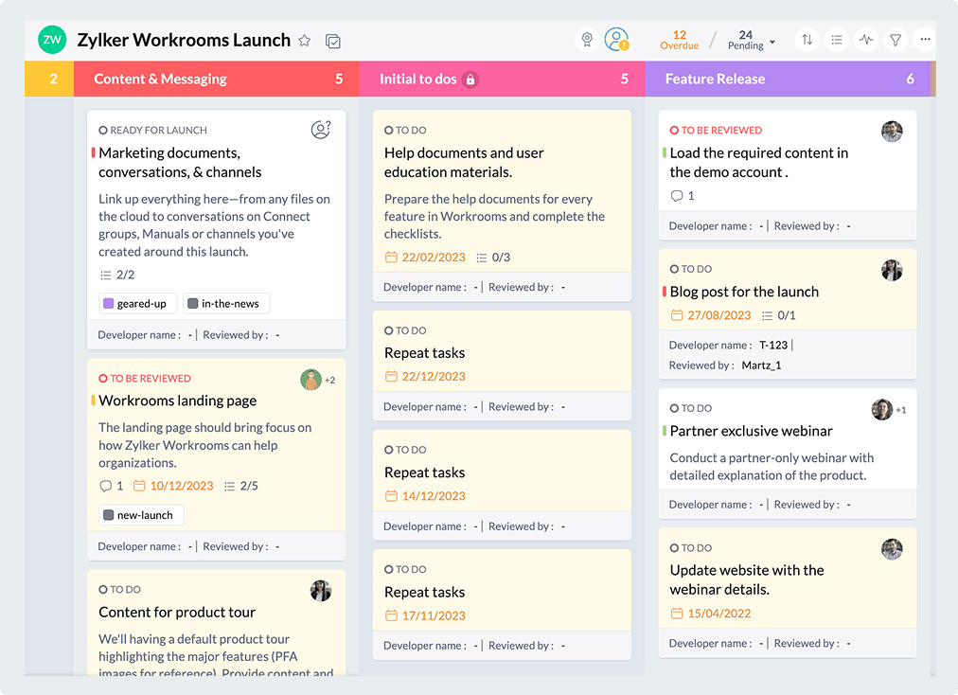This screenshot has width=958, height=695.
Task: Open the 0/3 checklist on Help documents
Action: [493, 258]
